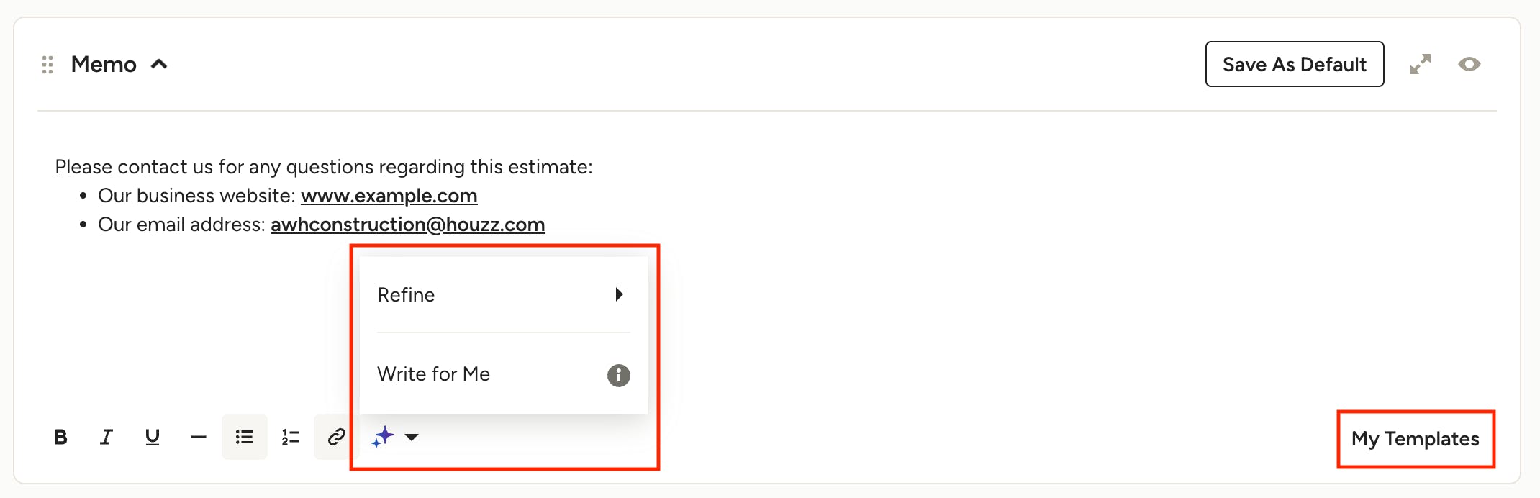Apply italic formatting to text
The image size is (1540, 498).
tap(107, 437)
